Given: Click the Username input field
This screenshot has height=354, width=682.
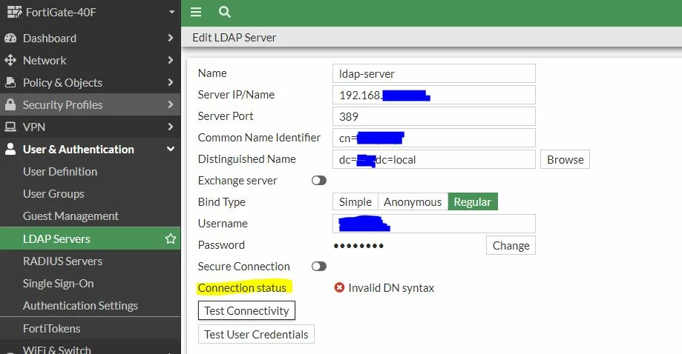Looking at the screenshot, I should (434, 224).
